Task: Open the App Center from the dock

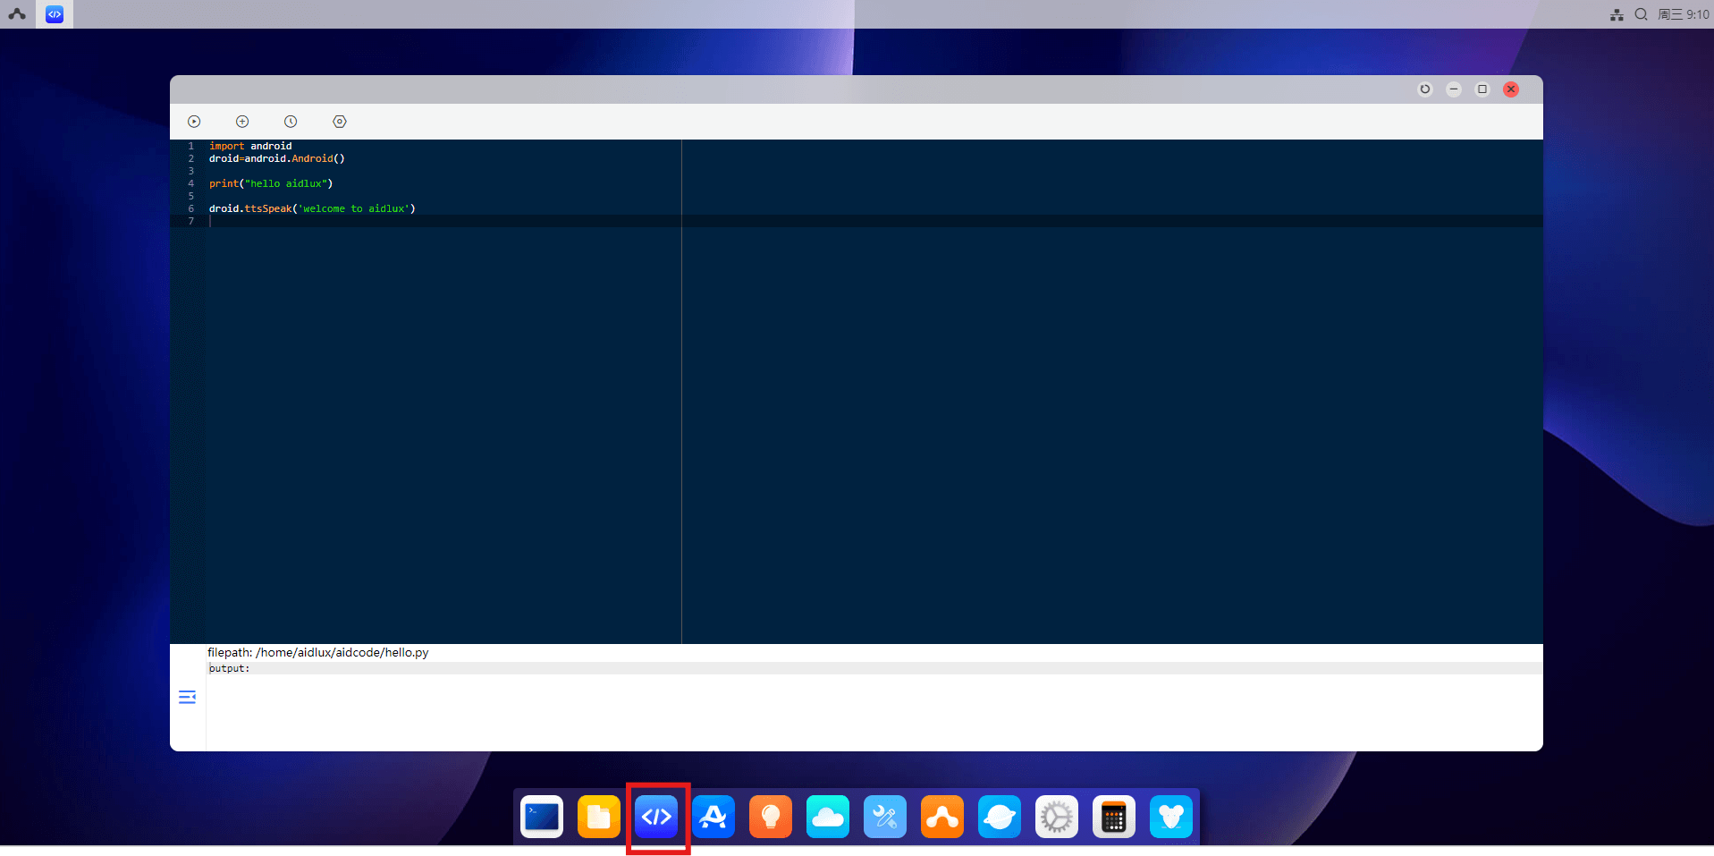Action: [713, 817]
